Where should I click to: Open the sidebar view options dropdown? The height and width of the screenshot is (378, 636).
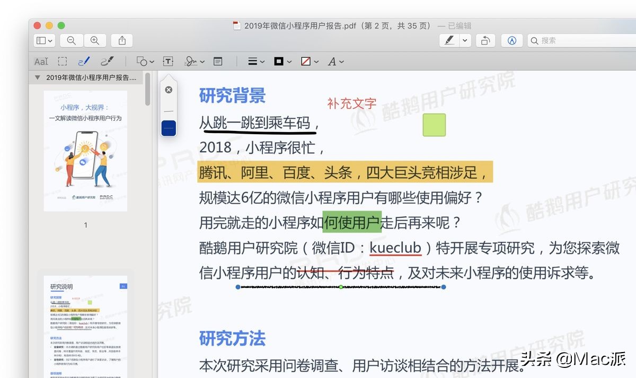click(x=43, y=40)
